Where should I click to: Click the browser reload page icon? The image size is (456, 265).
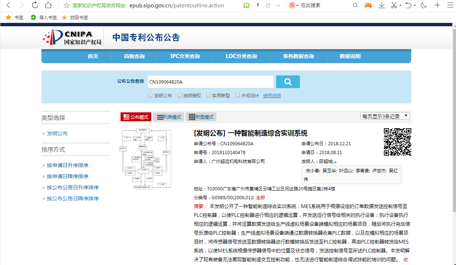(x=35, y=5)
